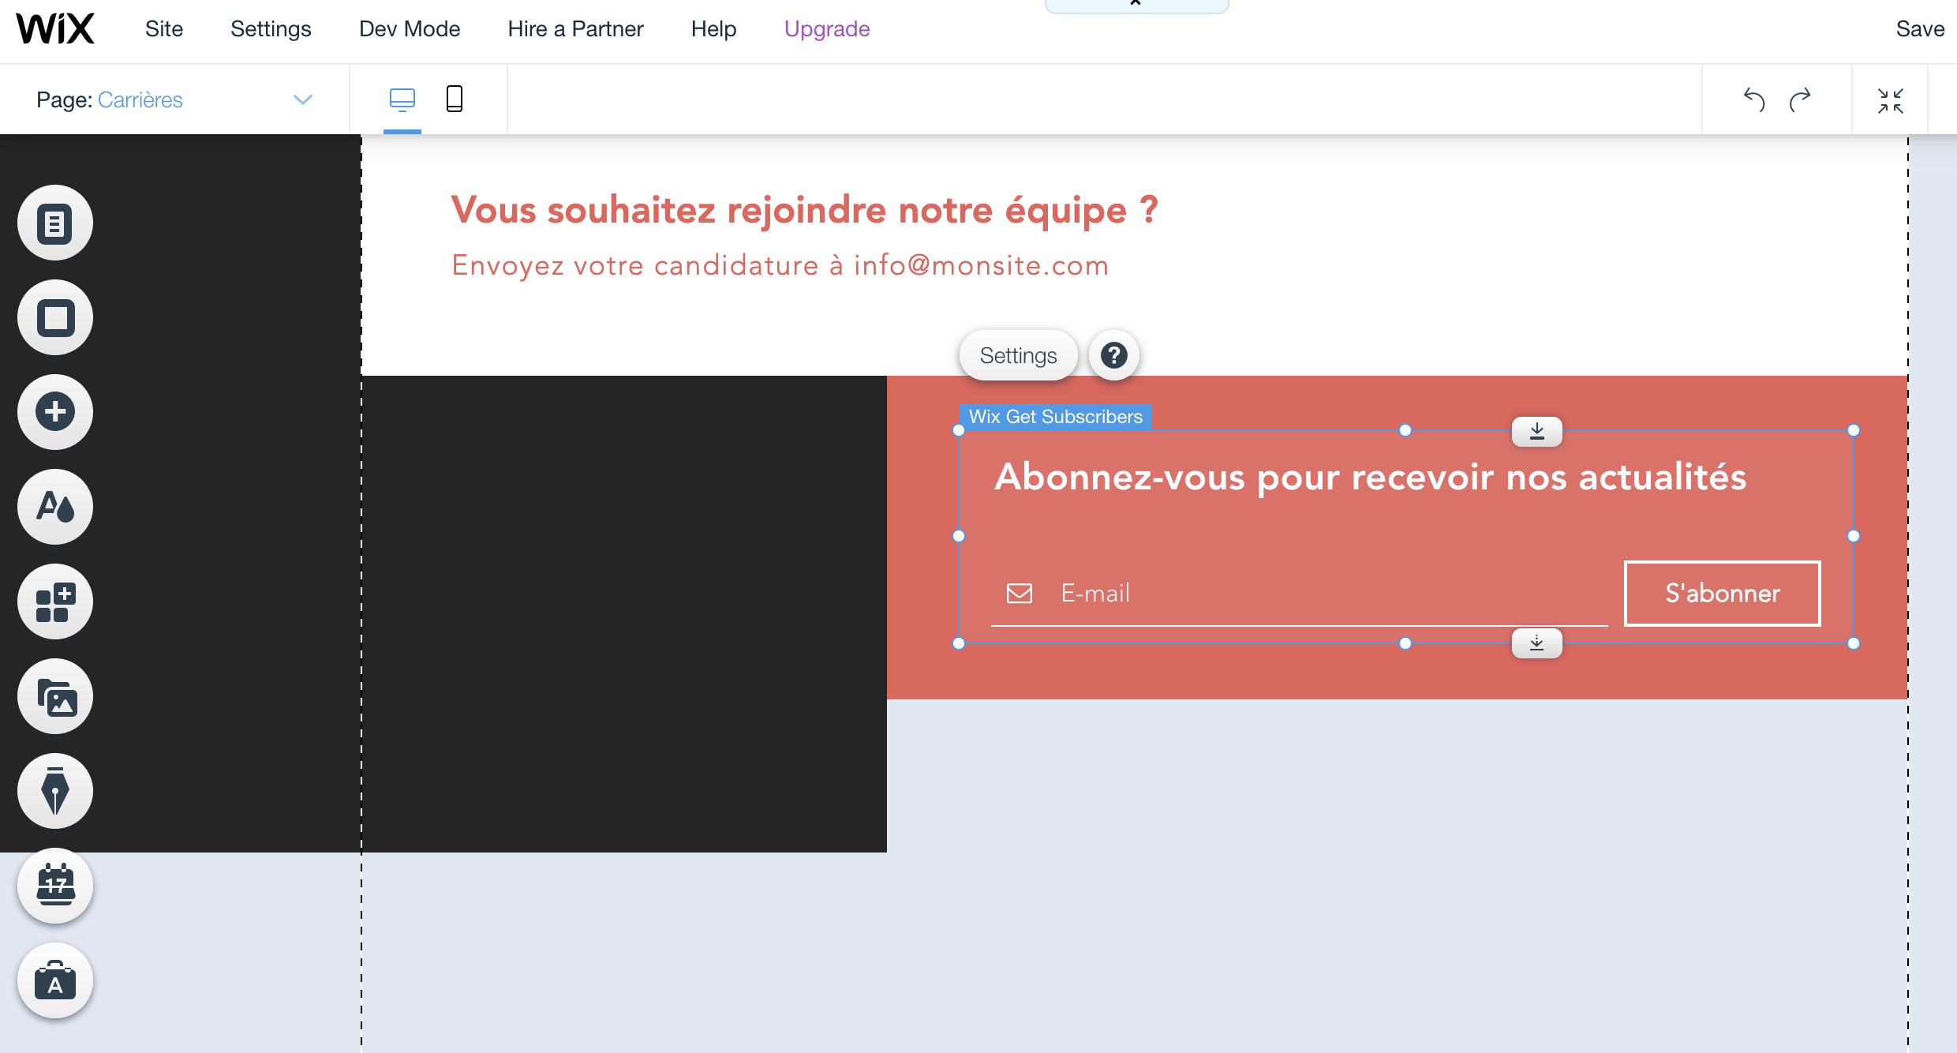
Task: Toggle zoom out mode icon
Action: click(x=1890, y=100)
